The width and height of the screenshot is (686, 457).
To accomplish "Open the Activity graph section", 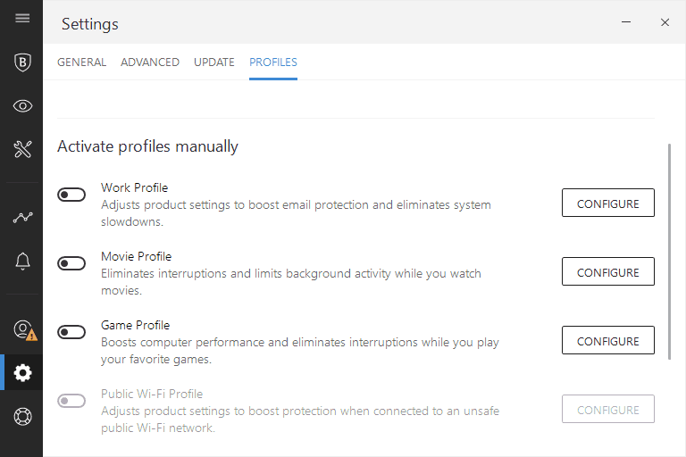I will click(x=22, y=217).
